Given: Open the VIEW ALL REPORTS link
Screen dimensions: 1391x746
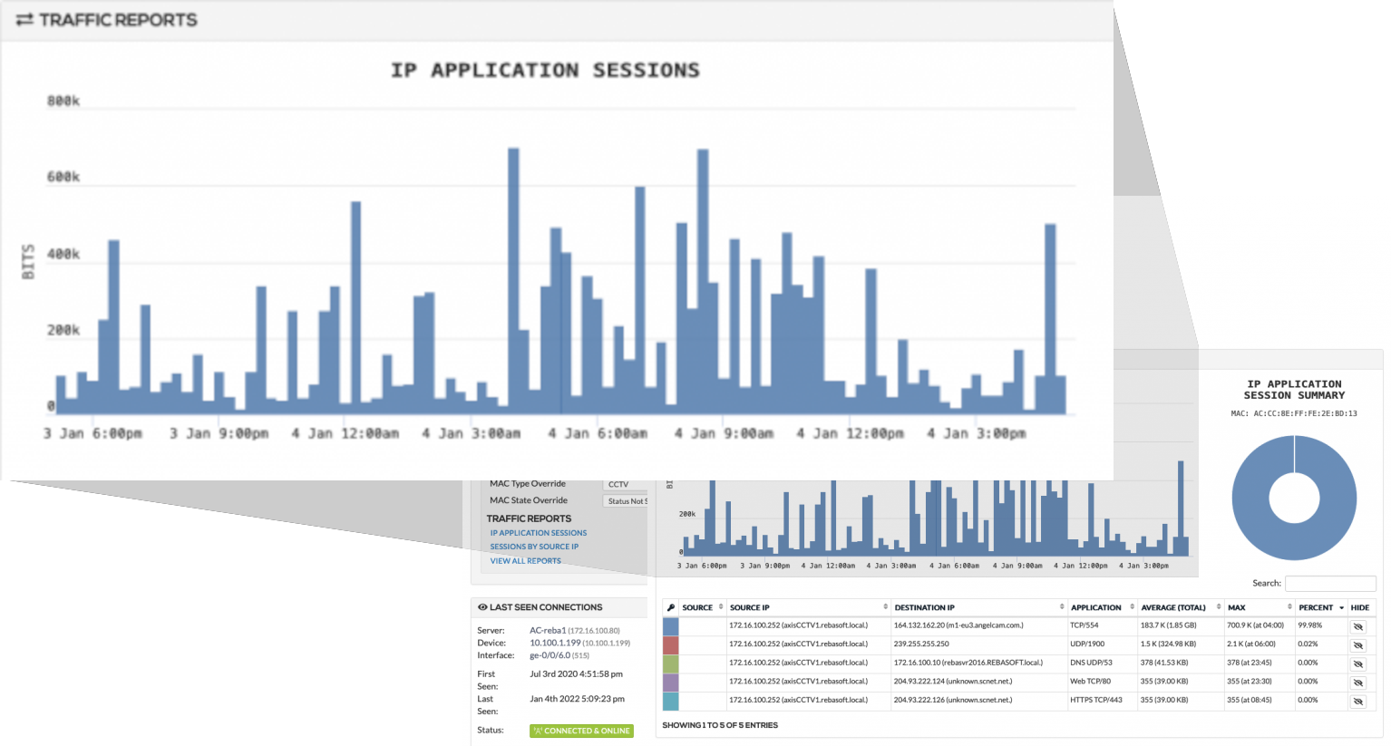Looking at the screenshot, I should (525, 560).
